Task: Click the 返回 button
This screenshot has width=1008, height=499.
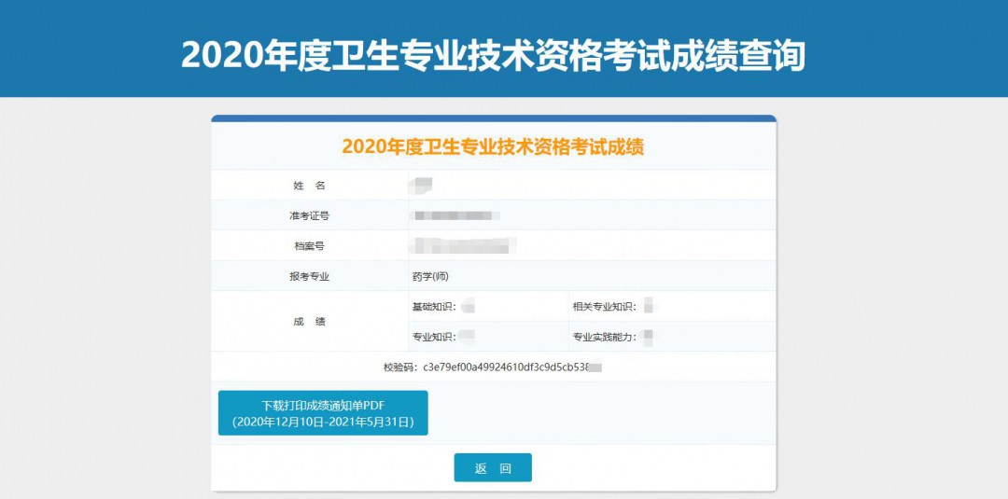Action: 493,467
